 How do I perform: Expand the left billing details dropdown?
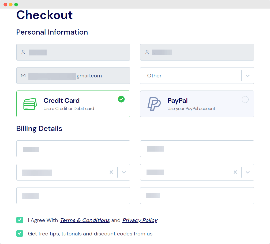click(x=124, y=172)
